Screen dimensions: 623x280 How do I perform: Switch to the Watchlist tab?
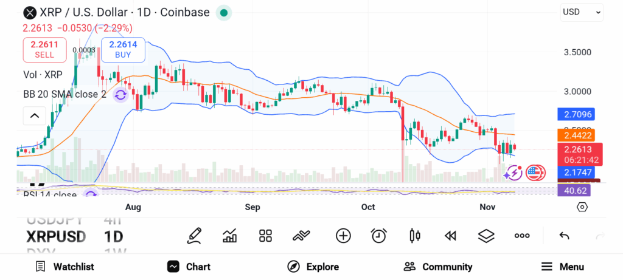64,267
